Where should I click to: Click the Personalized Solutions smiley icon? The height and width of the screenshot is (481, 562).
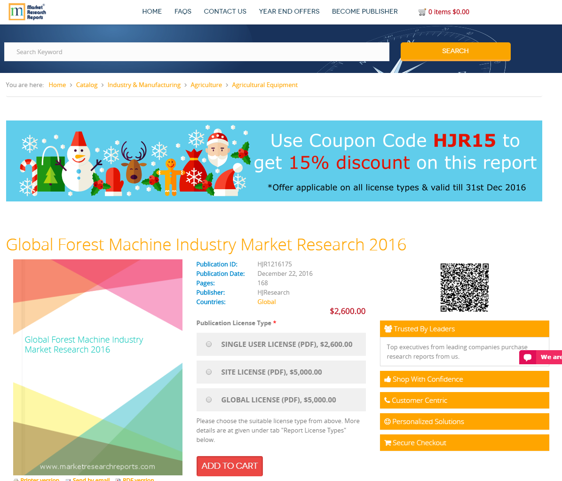[x=388, y=421]
